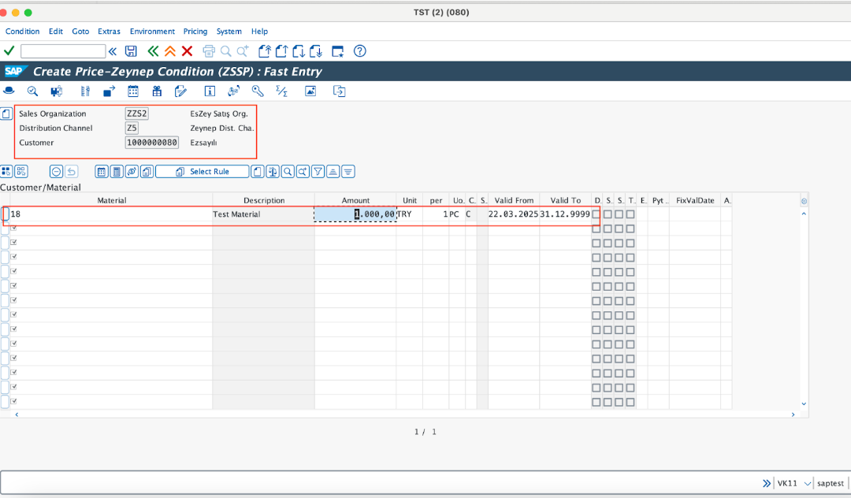Click into the command input field

(x=63, y=51)
